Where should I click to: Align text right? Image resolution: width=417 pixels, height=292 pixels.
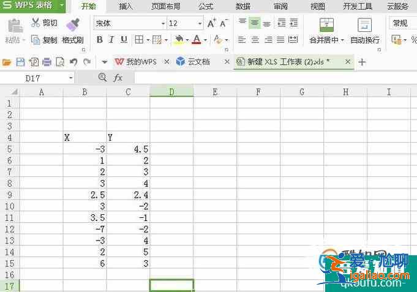(x=268, y=40)
